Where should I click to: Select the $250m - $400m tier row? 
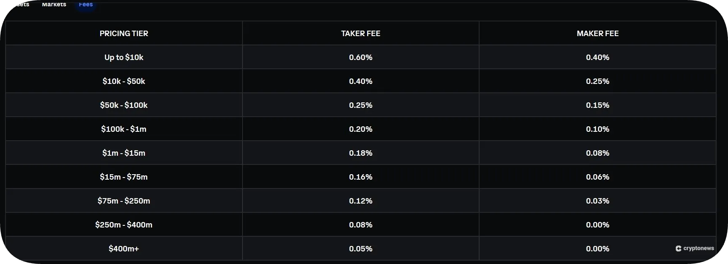(x=124, y=225)
